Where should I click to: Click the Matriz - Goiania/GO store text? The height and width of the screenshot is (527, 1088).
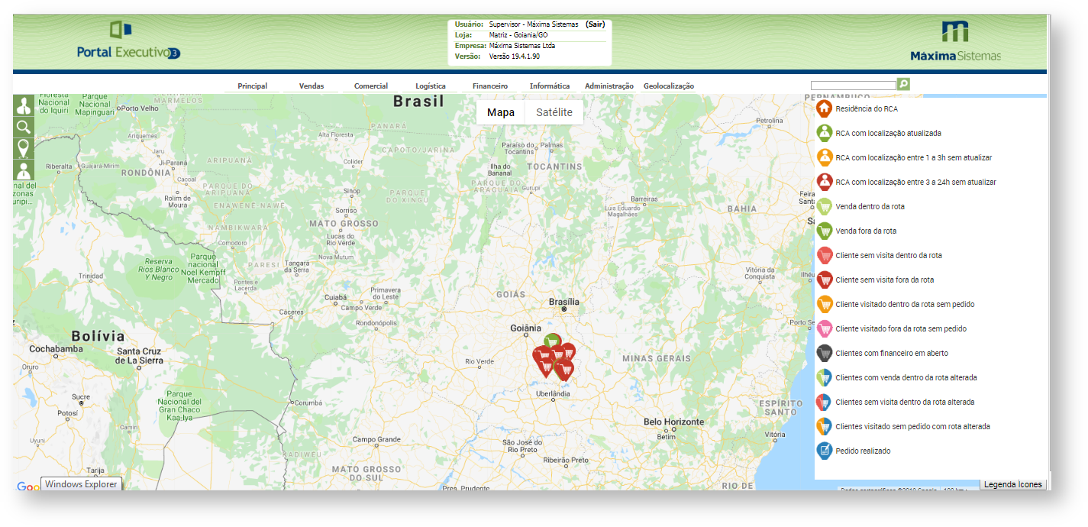pos(518,35)
